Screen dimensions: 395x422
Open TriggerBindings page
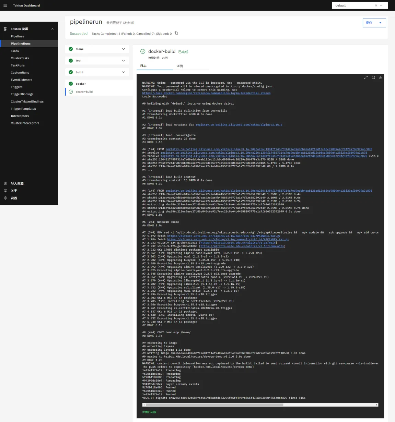click(x=22, y=94)
